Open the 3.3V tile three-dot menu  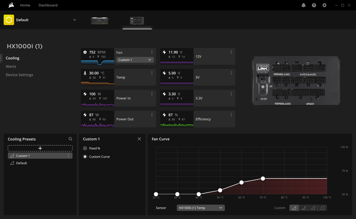point(231,94)
